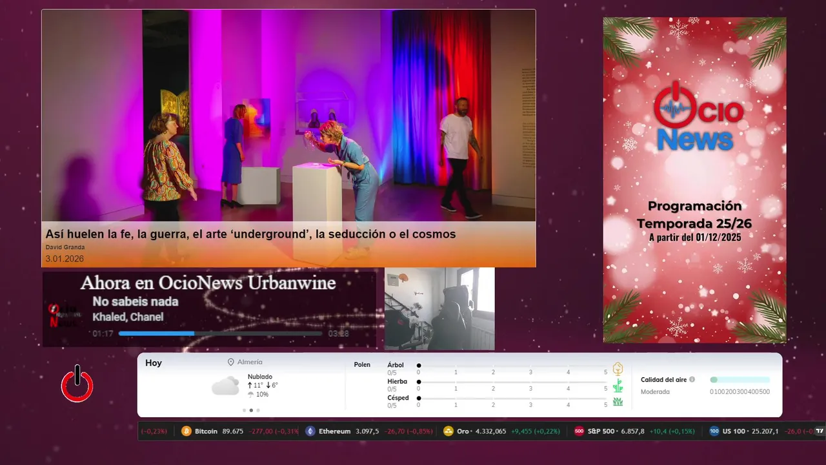Click the red S&P 500 badge icon
The height and width of the screenshot is (465, 826).
[579, 431]
